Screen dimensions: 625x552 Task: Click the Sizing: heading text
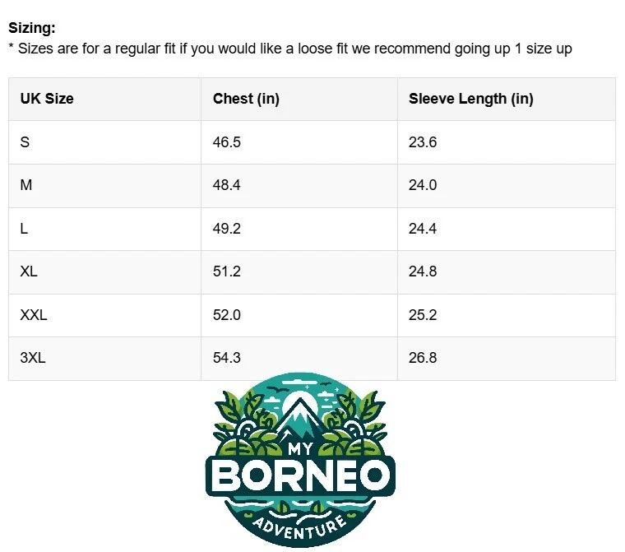coord(32,28)
